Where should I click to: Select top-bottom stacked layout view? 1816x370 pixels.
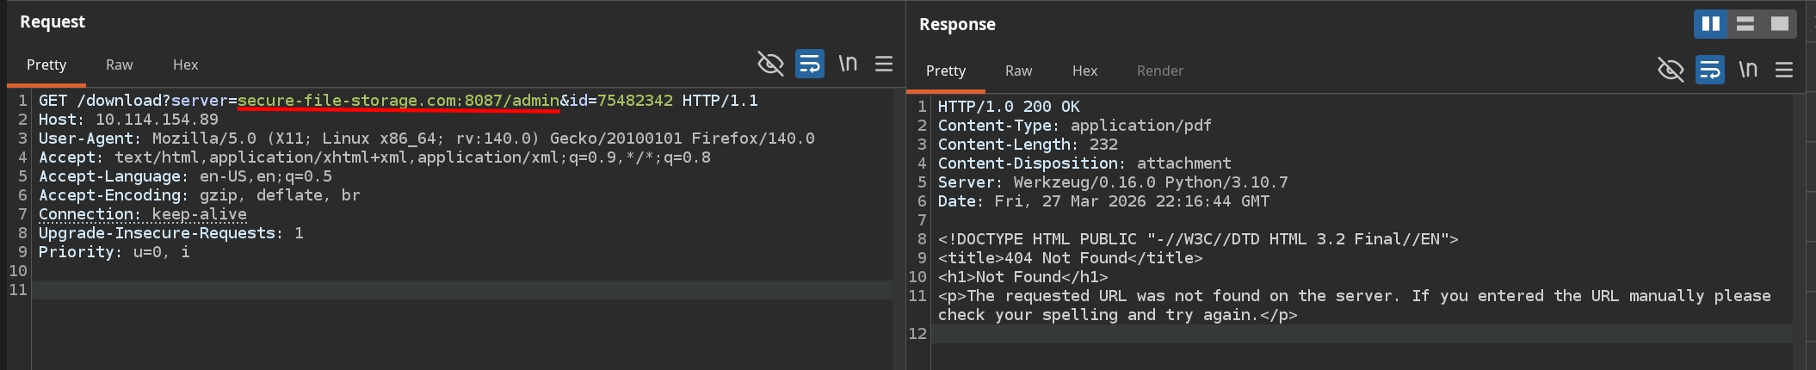click(x=1745, y=24)
